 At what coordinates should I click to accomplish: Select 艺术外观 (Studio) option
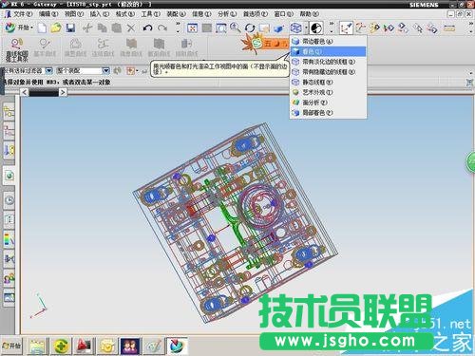point(328,92)
